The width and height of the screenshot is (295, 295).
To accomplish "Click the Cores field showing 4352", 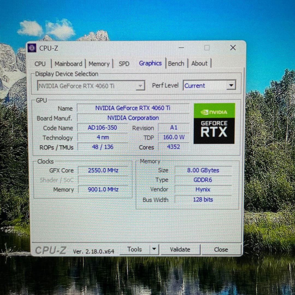I will coord(173,147).
